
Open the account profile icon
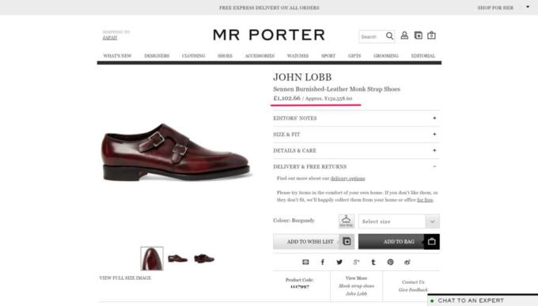[404, 36]
